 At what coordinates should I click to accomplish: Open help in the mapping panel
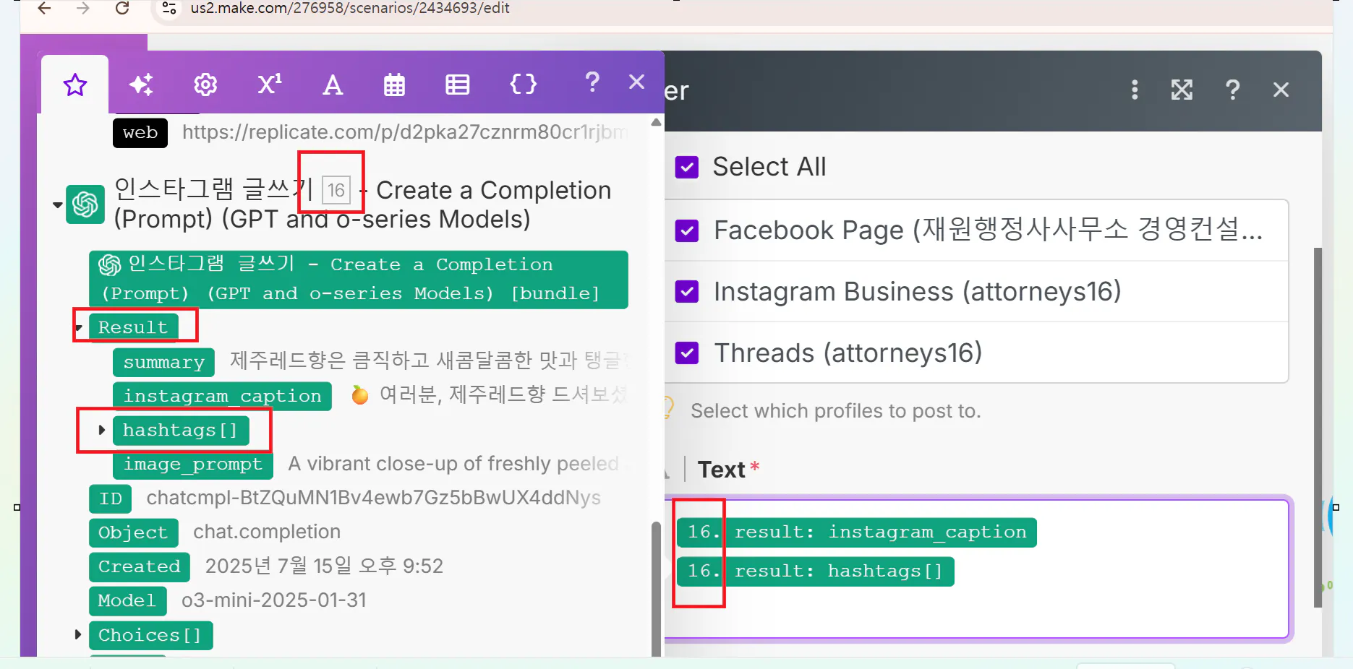click(x=592, y=82)
